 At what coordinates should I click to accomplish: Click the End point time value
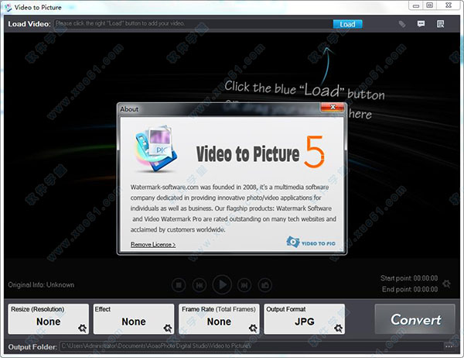[x=425, y=289]
